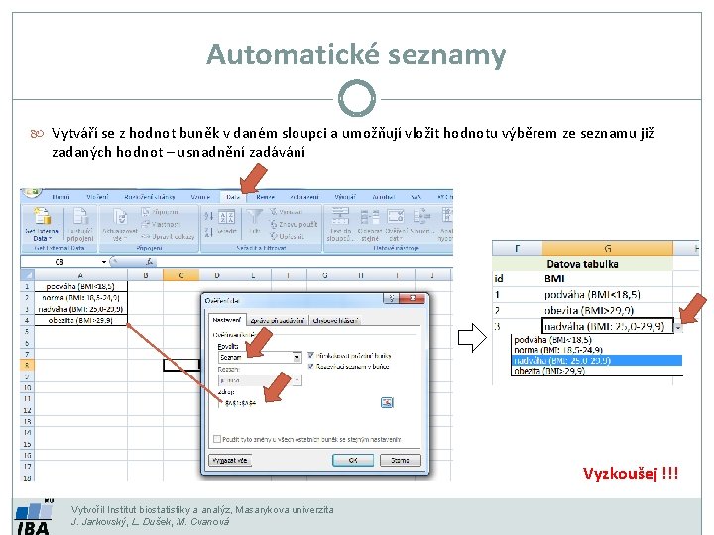714x535 pixels.
Task: Click the Text to Columns icon
Action: pyautogui.click(x=340, y=216)
